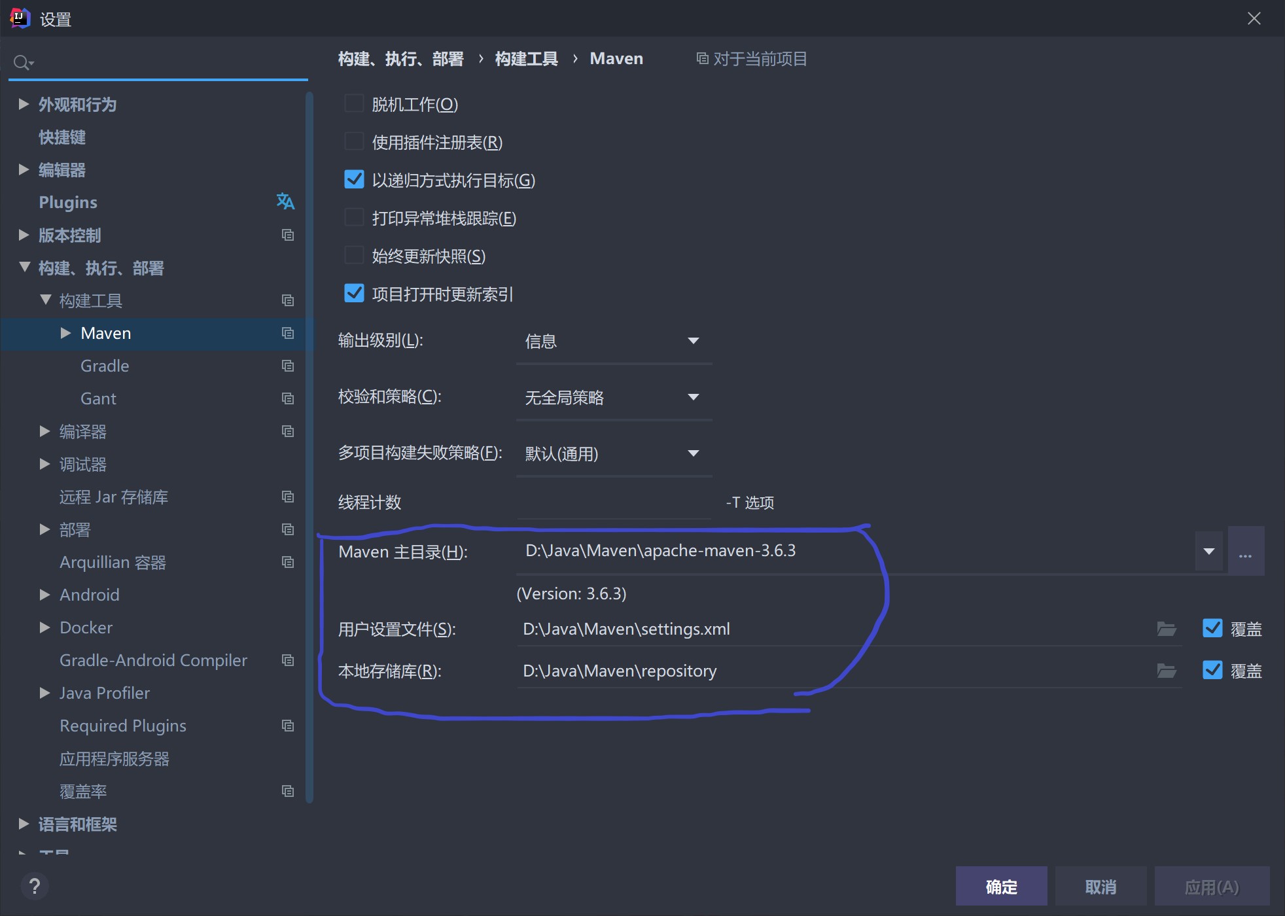Expand the Maven sub-settings arrow
1285x916 pixels.
click(65, 333)
